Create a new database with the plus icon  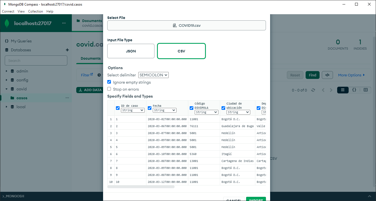coord(67,50)
